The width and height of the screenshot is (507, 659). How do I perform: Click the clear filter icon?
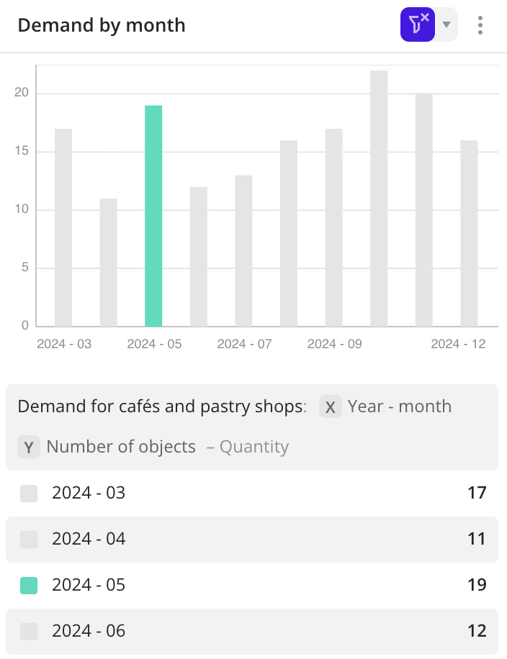[418, 25]
